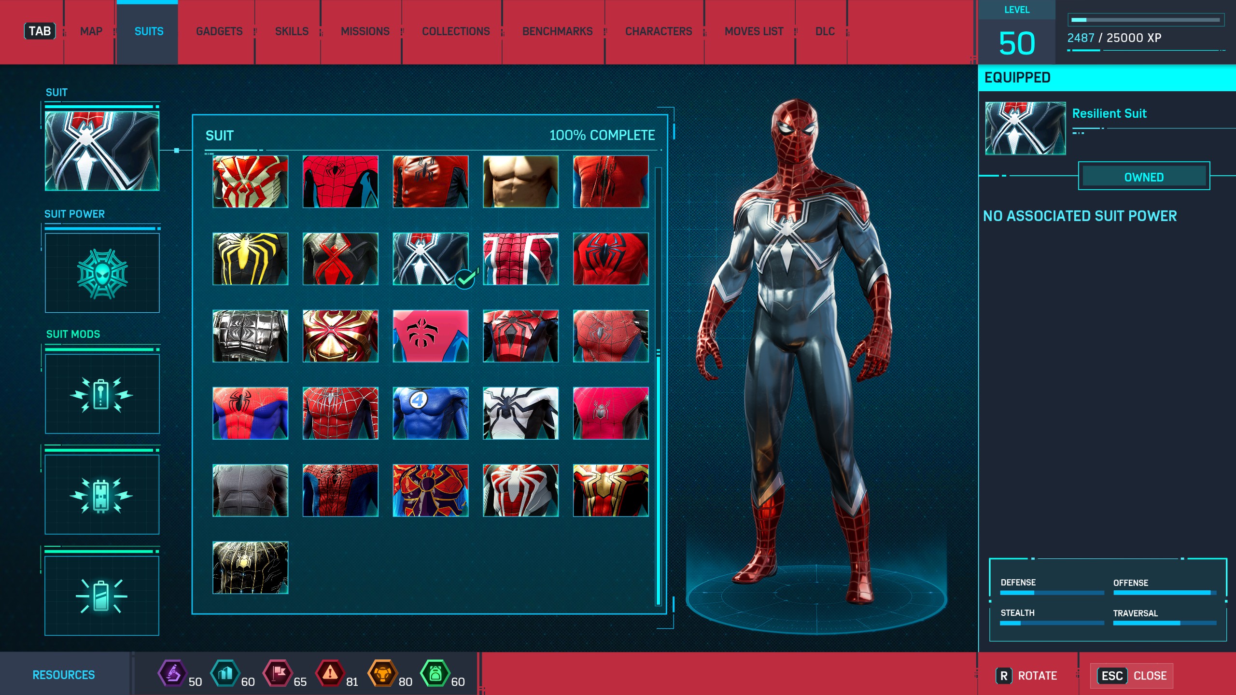Open the DLC tab
This screenshot has width=1236, height=695.
point(825,31)
